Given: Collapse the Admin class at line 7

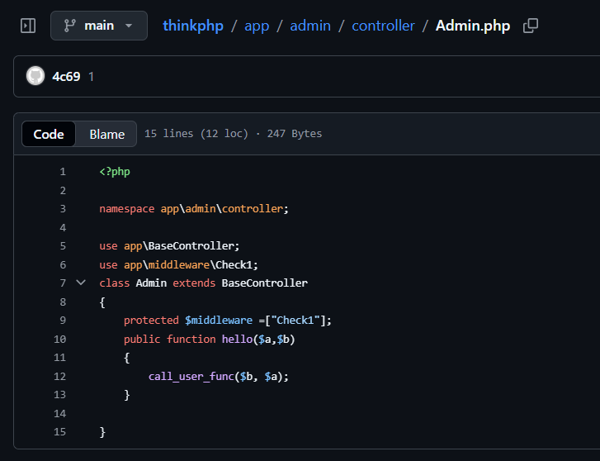Looking at the screenshot, I should [80, 283].
